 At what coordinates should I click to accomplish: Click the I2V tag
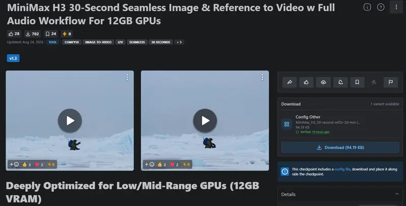pyautogui.click(x=120, y=42)
